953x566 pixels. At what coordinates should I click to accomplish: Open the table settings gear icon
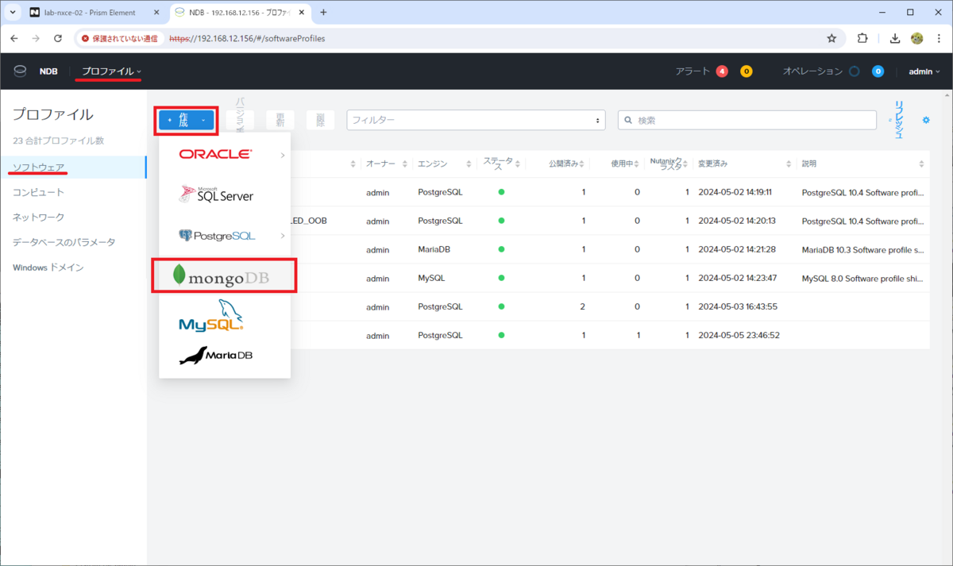pyautogui.click(x=926, y=120)
